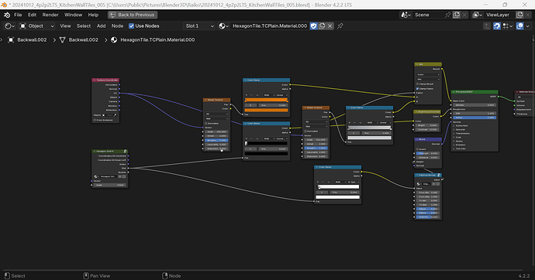Click the add view layer icon beside ViewLayer

[x=519, y=15]
